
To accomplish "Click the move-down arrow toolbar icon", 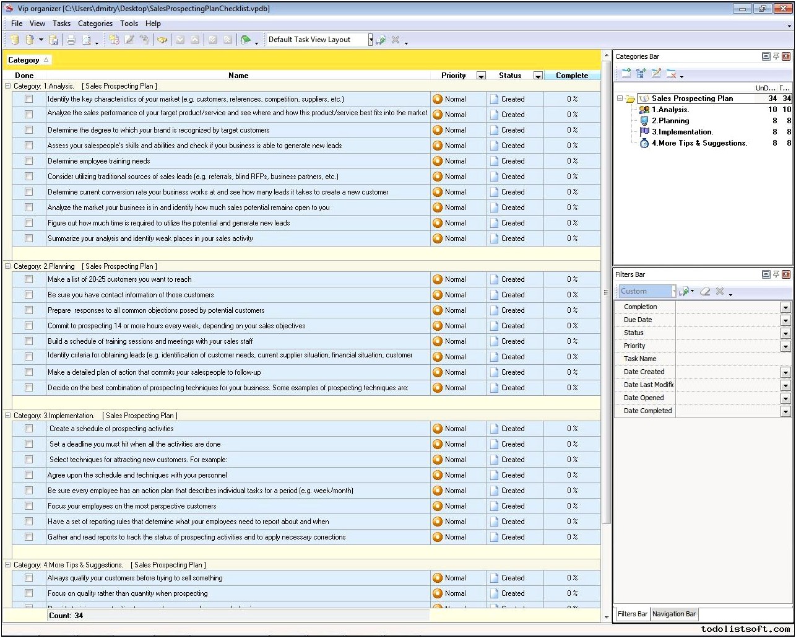I will click(180, 40).
